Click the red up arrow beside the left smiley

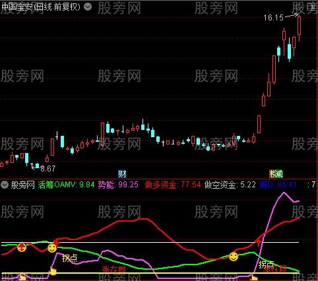pos(57,242)
